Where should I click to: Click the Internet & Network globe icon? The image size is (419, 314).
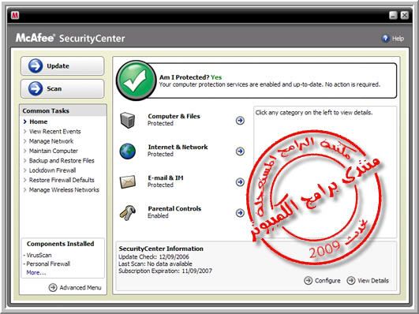128,151
